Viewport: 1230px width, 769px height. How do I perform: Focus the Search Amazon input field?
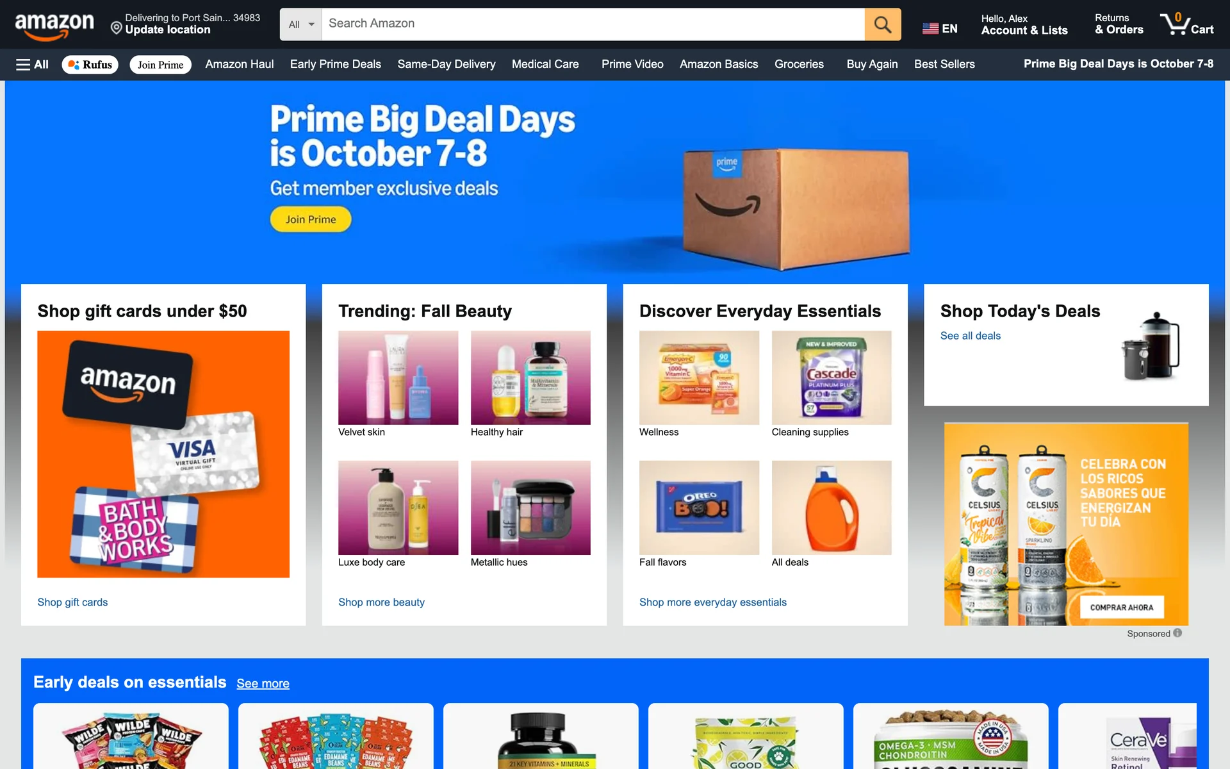593,24
